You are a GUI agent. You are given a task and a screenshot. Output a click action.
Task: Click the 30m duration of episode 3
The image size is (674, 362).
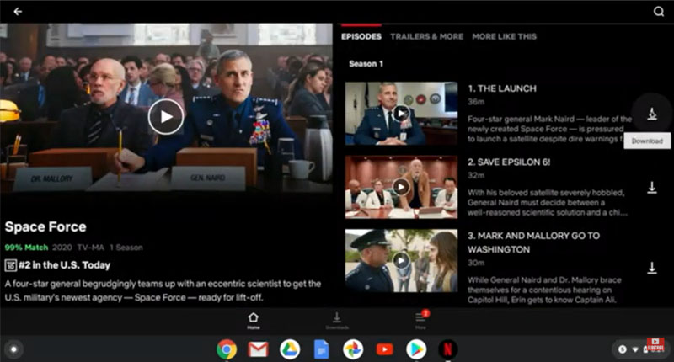click(476, 263)
